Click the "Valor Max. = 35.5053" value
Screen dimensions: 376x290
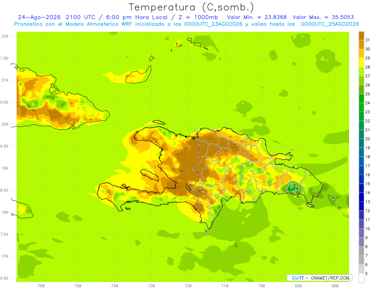(323, 17)
